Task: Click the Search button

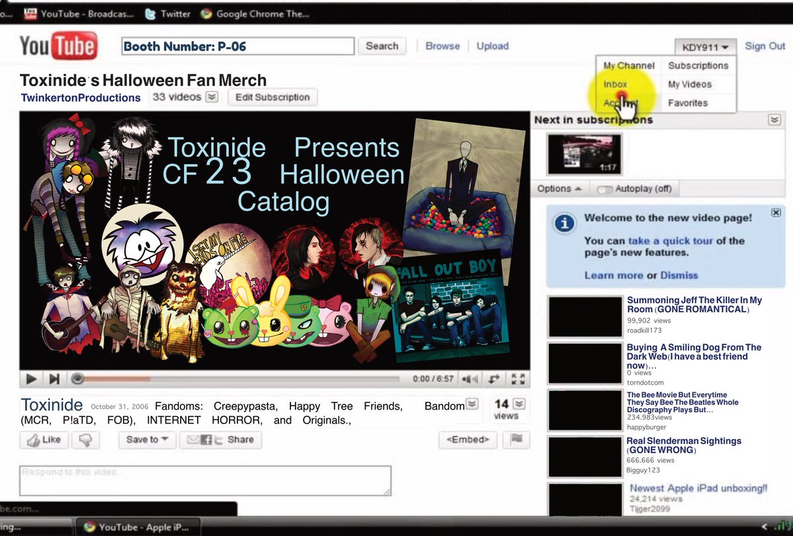Action: [x=382, y=46]
